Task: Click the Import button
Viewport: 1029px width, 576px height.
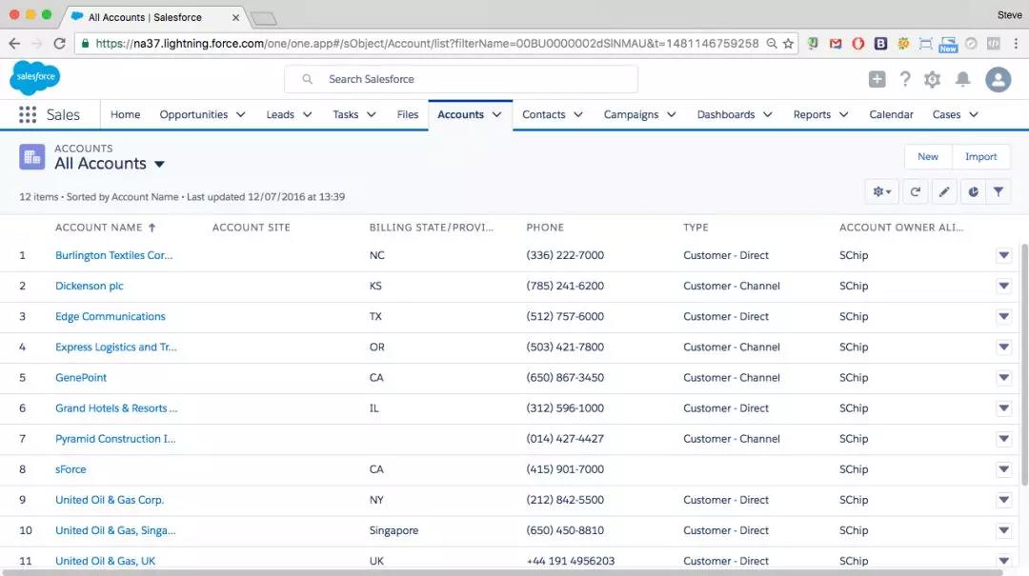Action: pyautogui.click(x=980, y=157)
